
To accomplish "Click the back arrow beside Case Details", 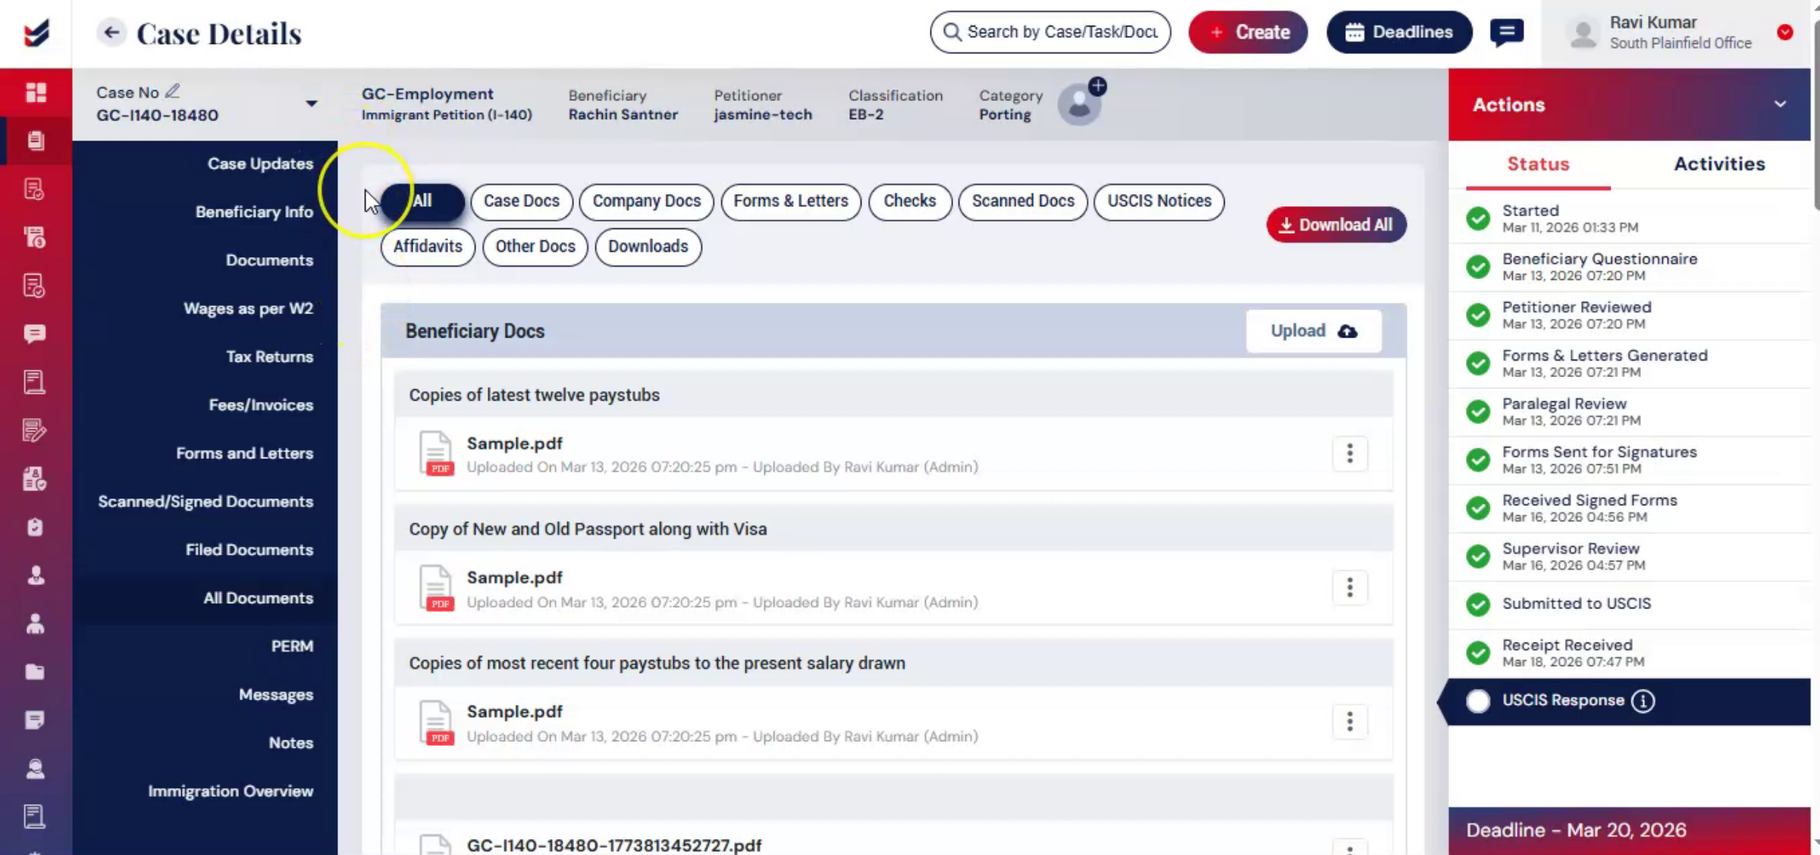I will [111, 32].
